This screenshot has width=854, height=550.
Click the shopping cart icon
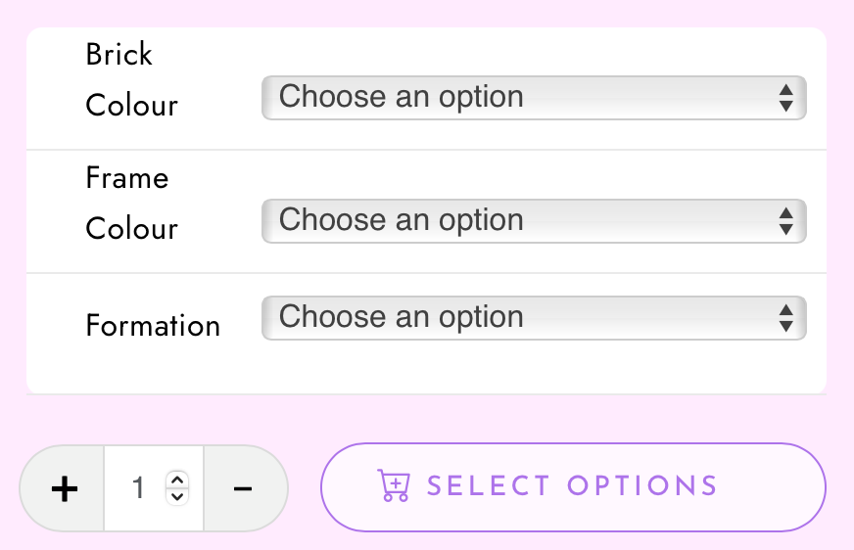(394, 486)
